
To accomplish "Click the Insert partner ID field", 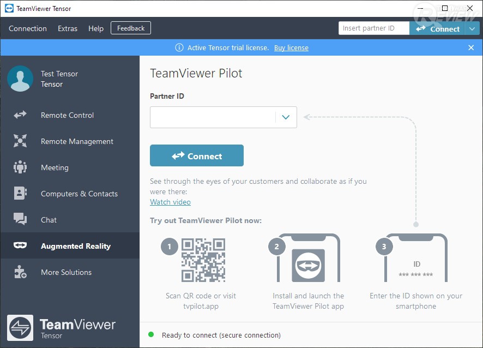I will click(374, 28).
